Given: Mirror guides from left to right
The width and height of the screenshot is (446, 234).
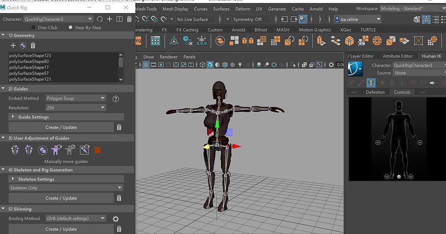Looking at the screenshot, I should (15, 150).
